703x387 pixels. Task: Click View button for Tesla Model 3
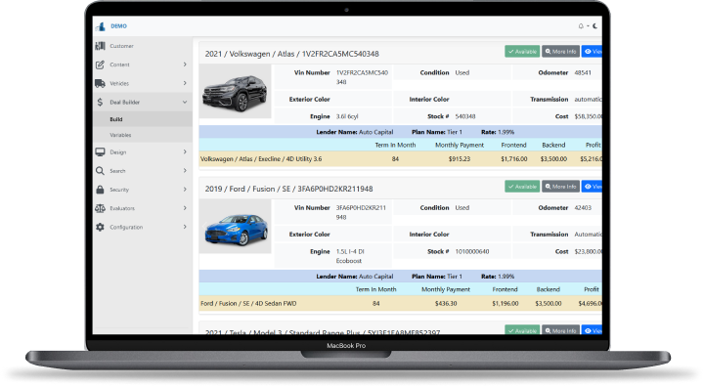coord(592,329)
